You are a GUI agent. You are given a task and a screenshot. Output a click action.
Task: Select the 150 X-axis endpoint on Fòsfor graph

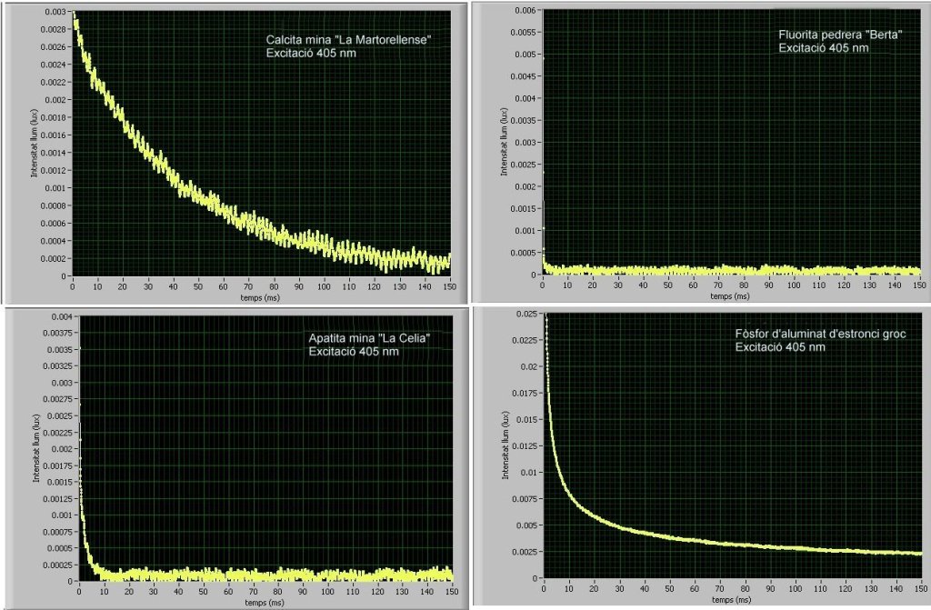tap(919, 590)
